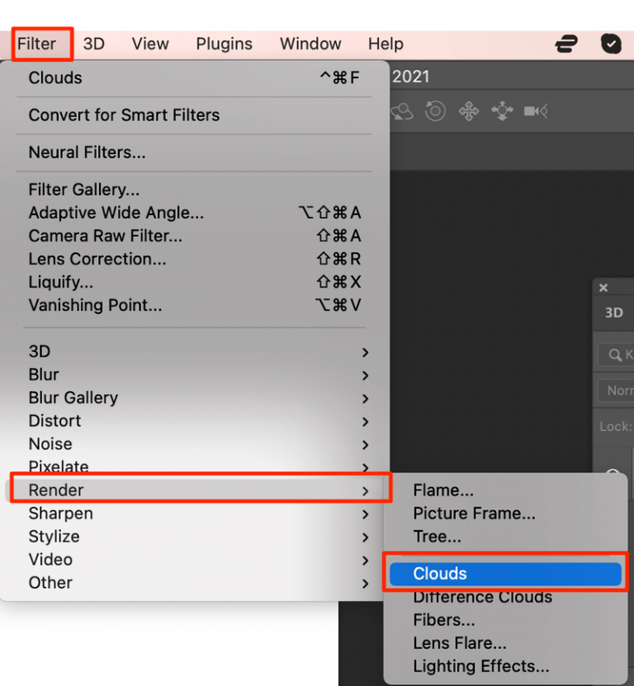Select the Roll 3D Camera tool
This screenshot has height=686, width=634.
coord(435,110)
